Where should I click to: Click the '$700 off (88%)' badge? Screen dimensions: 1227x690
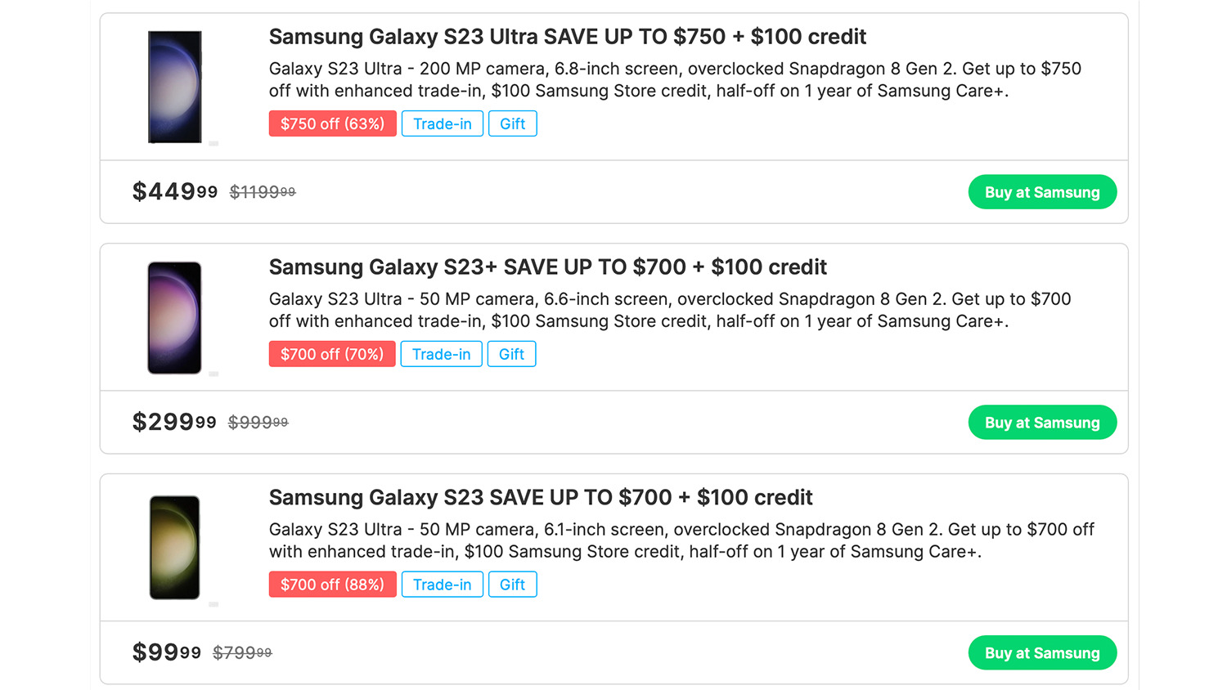(x=332, y=585)
